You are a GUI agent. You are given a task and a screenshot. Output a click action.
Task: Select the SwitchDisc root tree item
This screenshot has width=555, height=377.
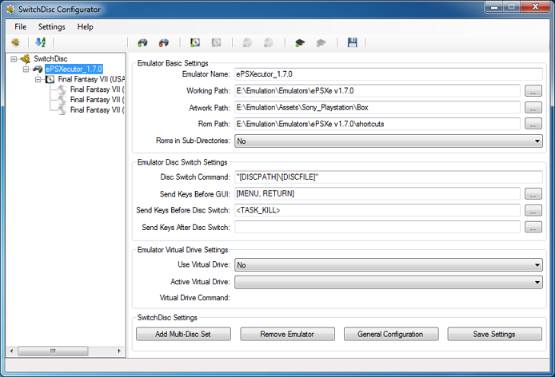point(50,59)
